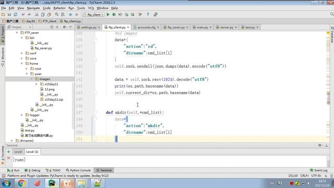This screenshot has width=334, height=188.
Task: Click the rightmost toolbar tasks icon
Action: 156,15
